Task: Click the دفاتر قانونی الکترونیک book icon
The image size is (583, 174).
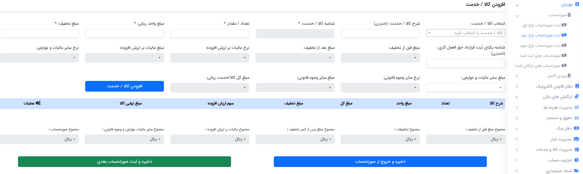Action: 577,86
